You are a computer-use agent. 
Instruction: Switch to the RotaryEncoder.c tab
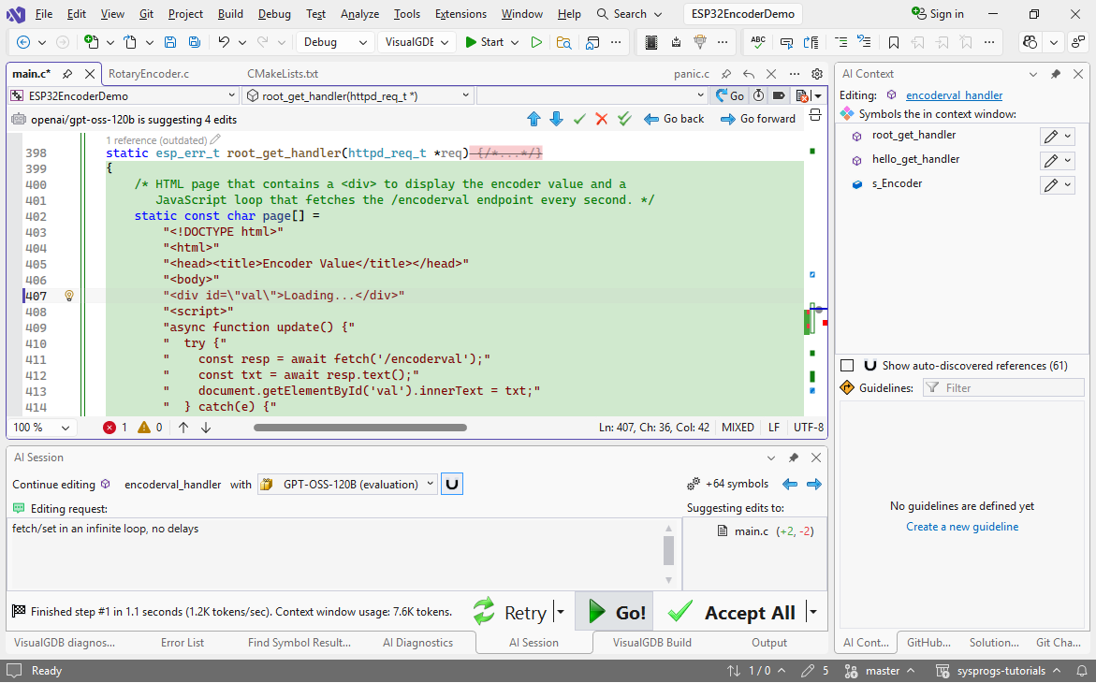coord(149,74)
